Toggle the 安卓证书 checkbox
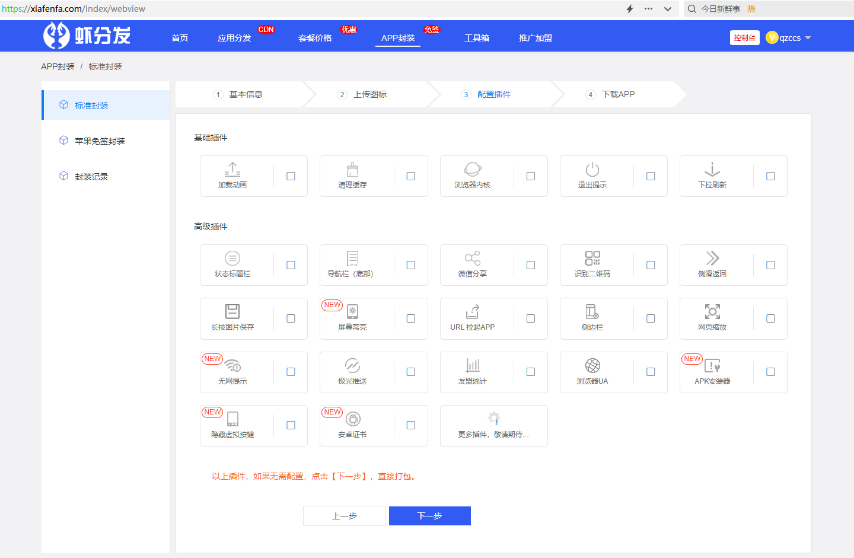Image resolution: width=854 pixels, height=558 pixels. (410, 425)
